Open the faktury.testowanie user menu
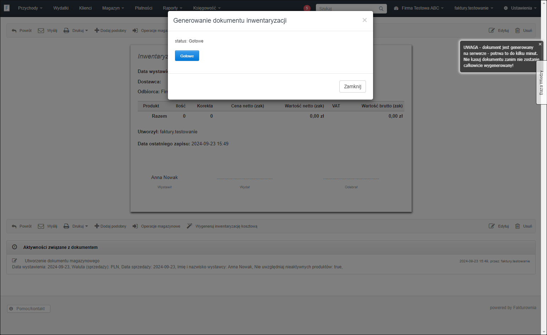This screenshot has width=547, height=335. pos(474,8)
